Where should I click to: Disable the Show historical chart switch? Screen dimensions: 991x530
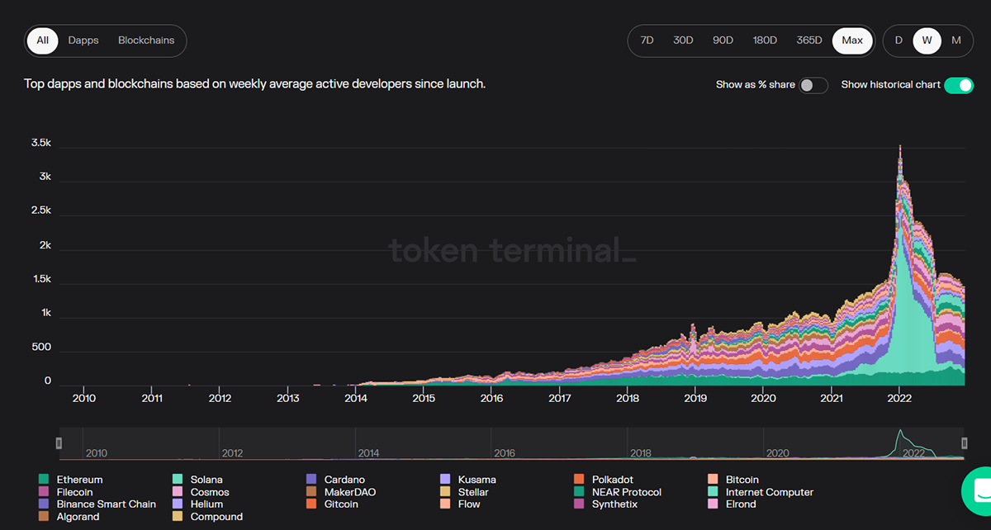coord(959,85)
